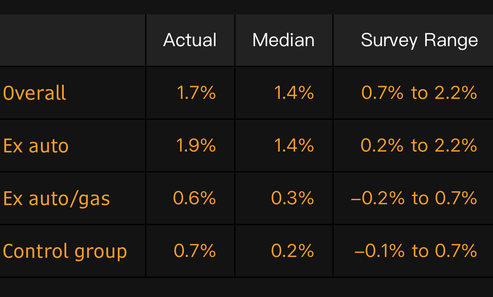Click the Overall row median 1.4%
This screenshot has width=493, height=297.
[x=294, y=93]
